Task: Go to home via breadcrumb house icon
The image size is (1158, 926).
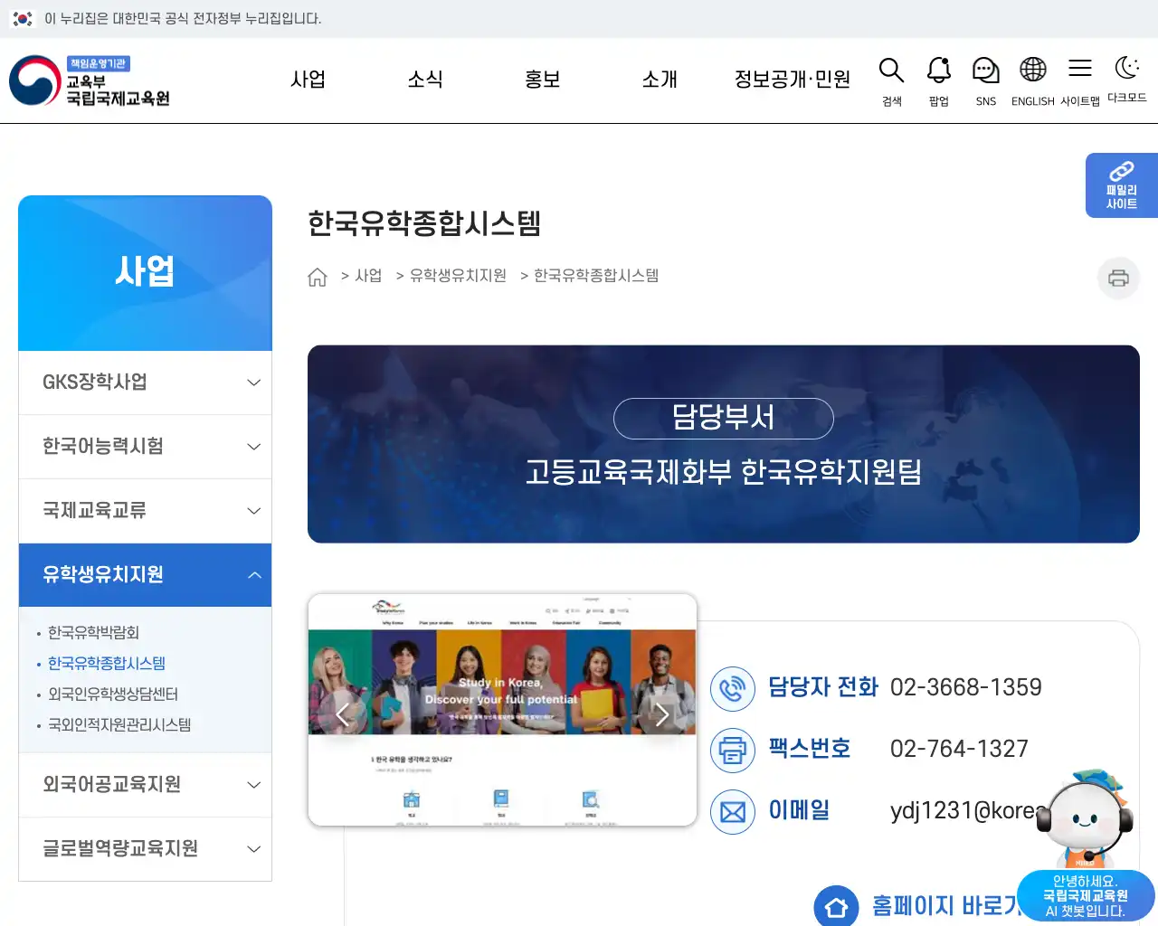Action: tap(318, 277)
